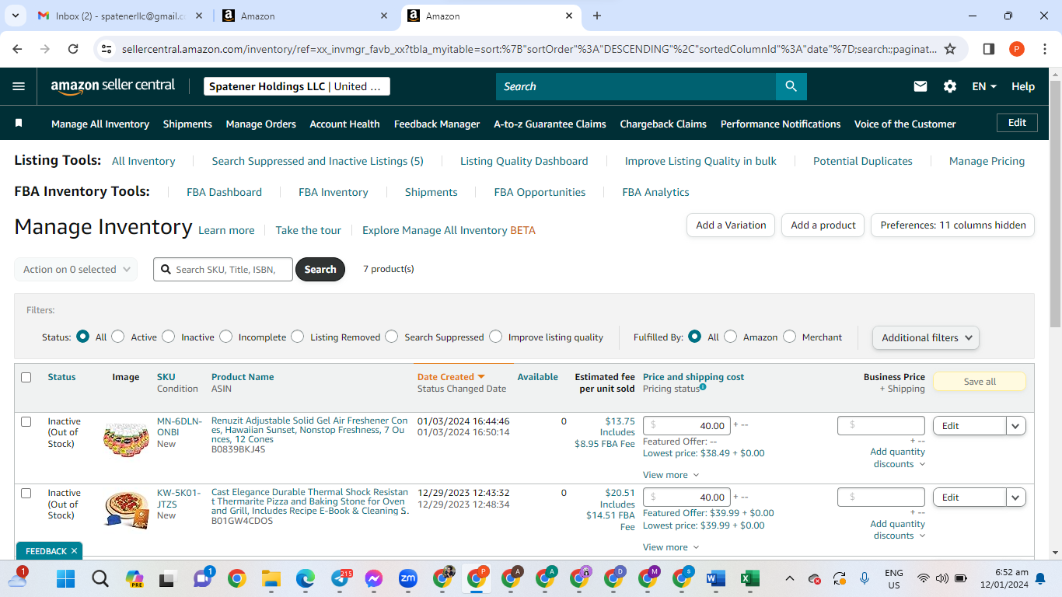Select the Renuzit Air Freshener row checkbox
The width and height of the screenshot is (1062, 597).
click(x=26, y=421)
